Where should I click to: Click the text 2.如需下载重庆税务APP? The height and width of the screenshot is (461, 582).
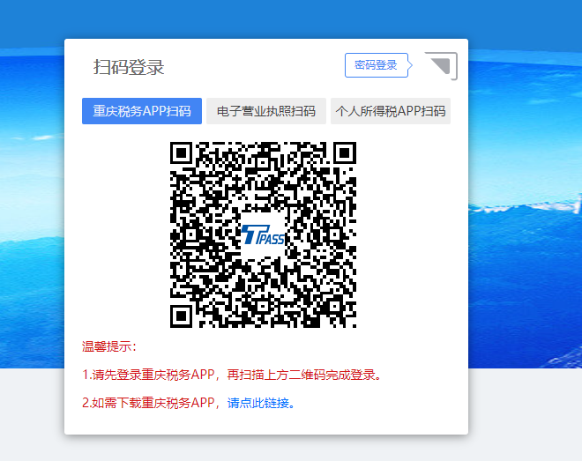pos(148,403)
